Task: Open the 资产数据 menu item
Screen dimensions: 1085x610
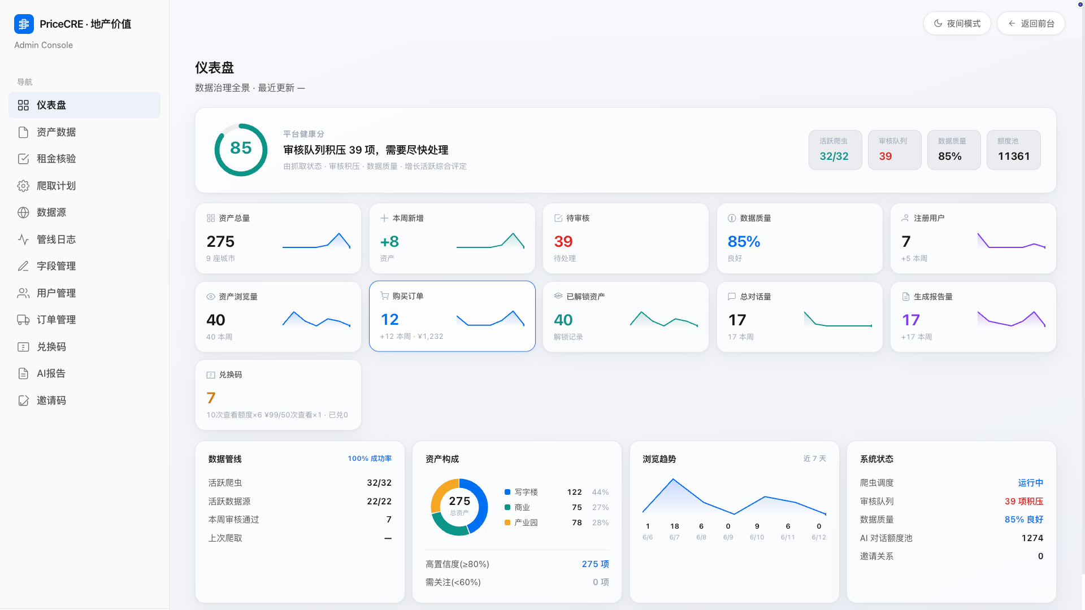Action: [x=84, y=132]
